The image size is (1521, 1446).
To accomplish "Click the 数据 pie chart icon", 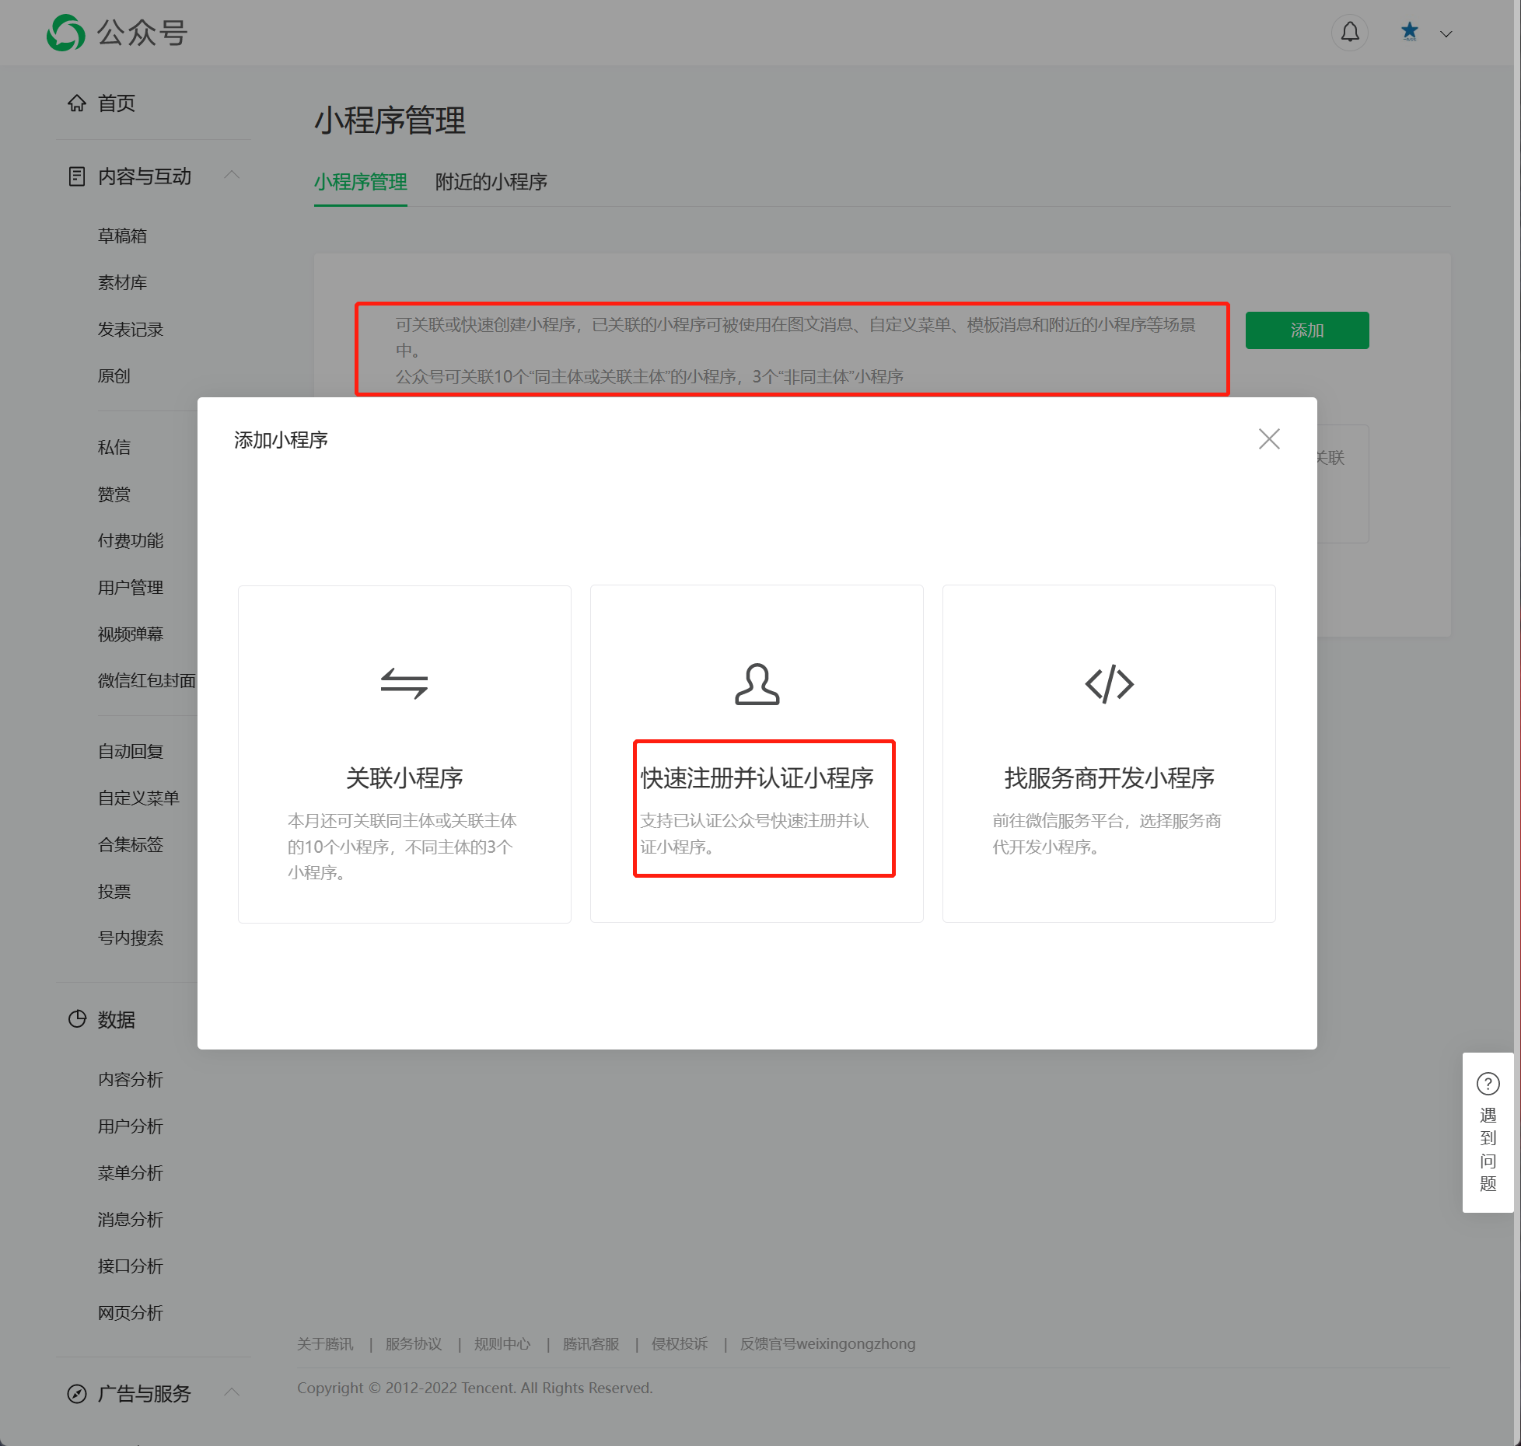I will coord(77,1019).
